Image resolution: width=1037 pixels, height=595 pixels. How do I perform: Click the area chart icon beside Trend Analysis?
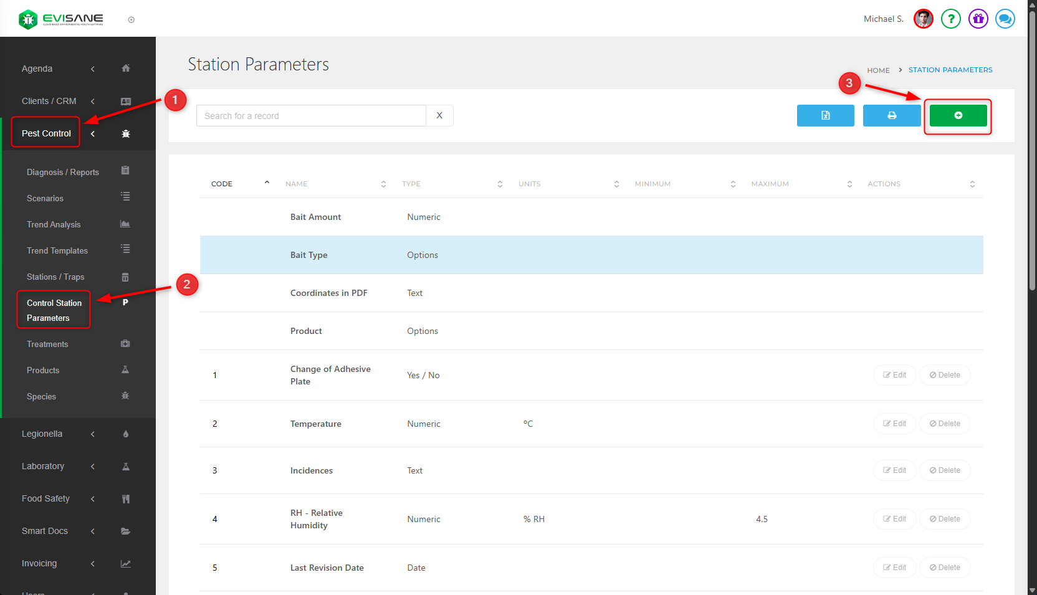pos(125,224)
